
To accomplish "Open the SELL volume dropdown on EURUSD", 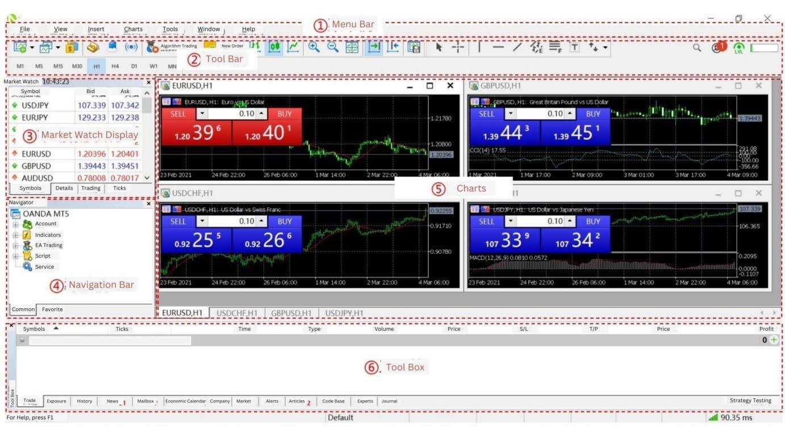I will (202, 114).
